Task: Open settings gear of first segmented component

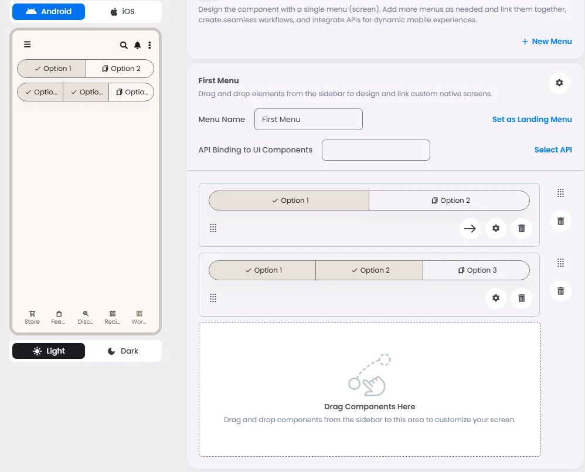Action: point(495,228)
